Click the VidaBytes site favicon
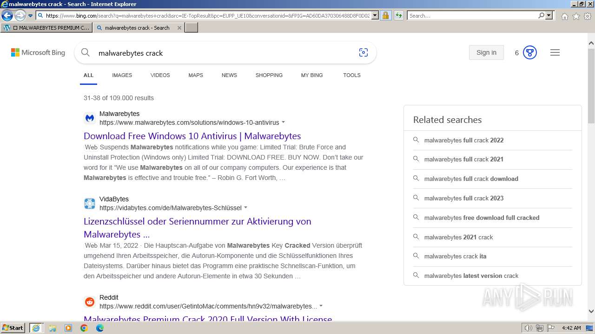Viewport: 595px width, 334px height. [90, 204]
